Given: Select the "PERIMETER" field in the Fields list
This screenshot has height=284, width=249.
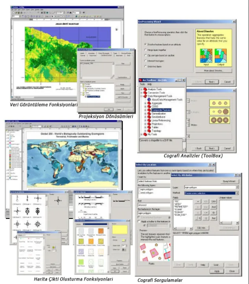Looking at the screenshot, I should 181,207.
